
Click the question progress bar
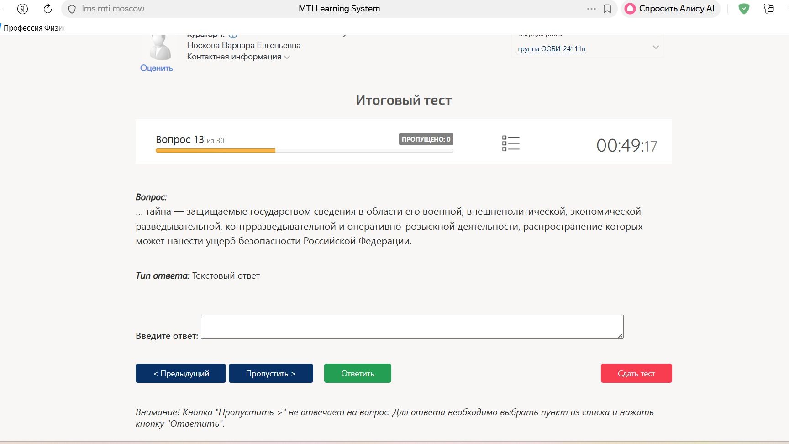pyautogui.click(x=304, y=150)
